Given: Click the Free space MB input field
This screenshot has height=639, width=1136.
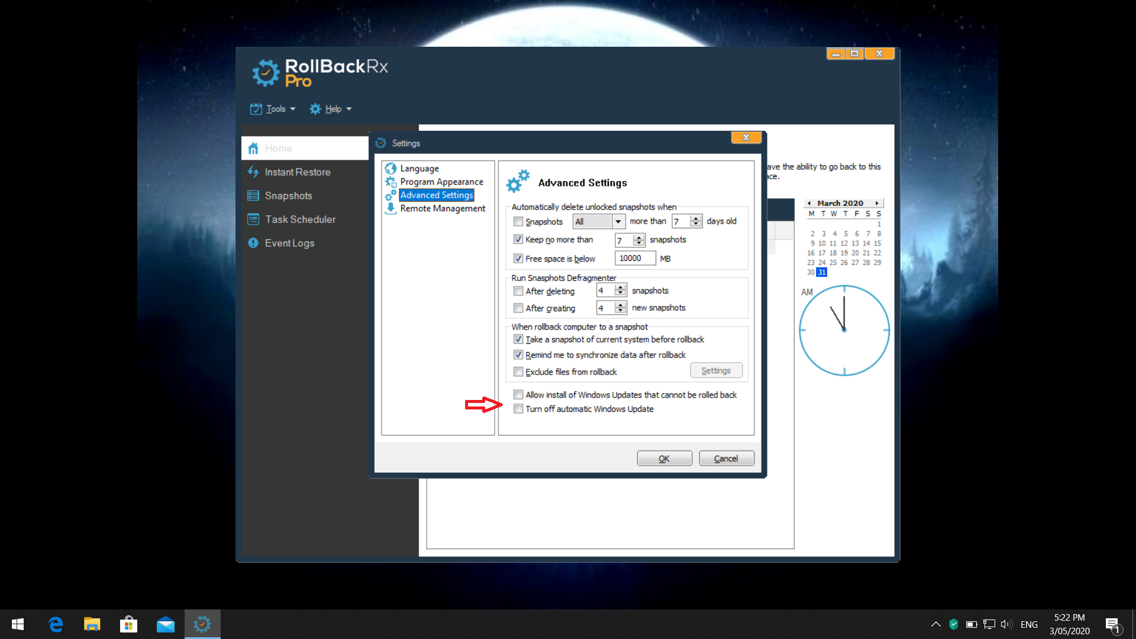Looking at the screenshot, I should click(x=634, y=259).
